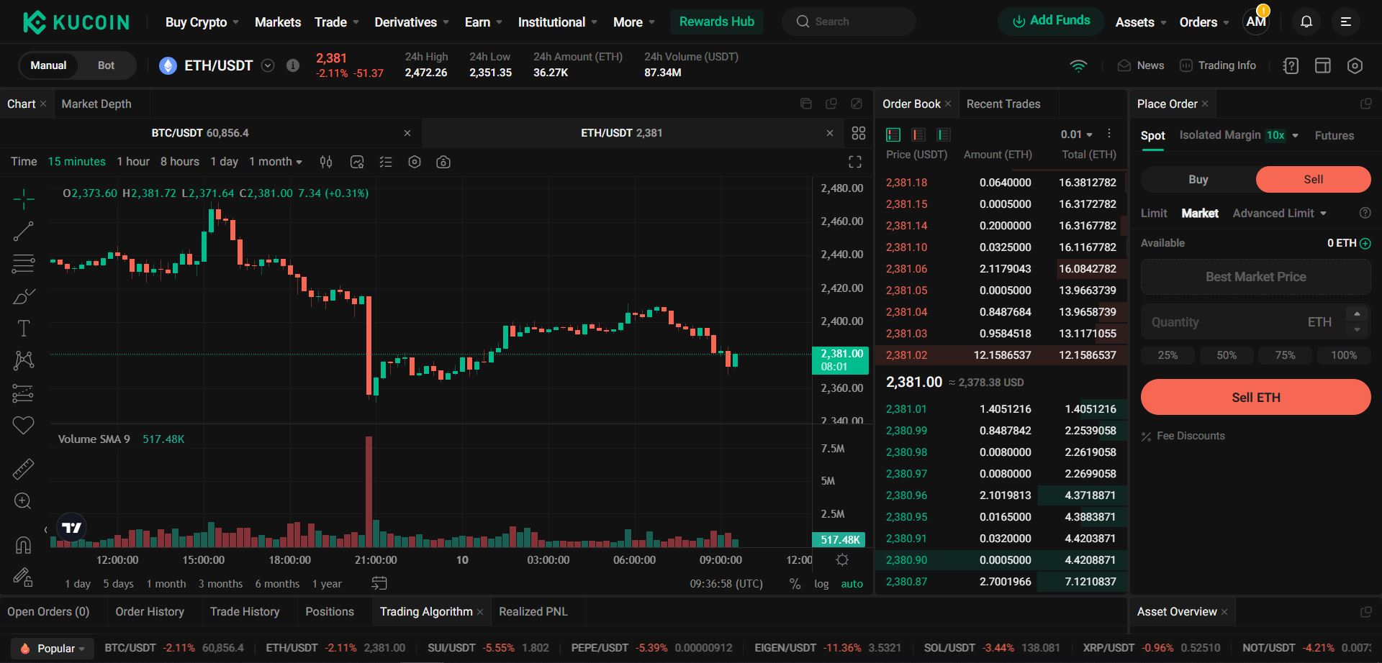The height and width of the screenshot is (663, 1382).
Task: Select the brush drawing tool
Action: pos(23,296)
